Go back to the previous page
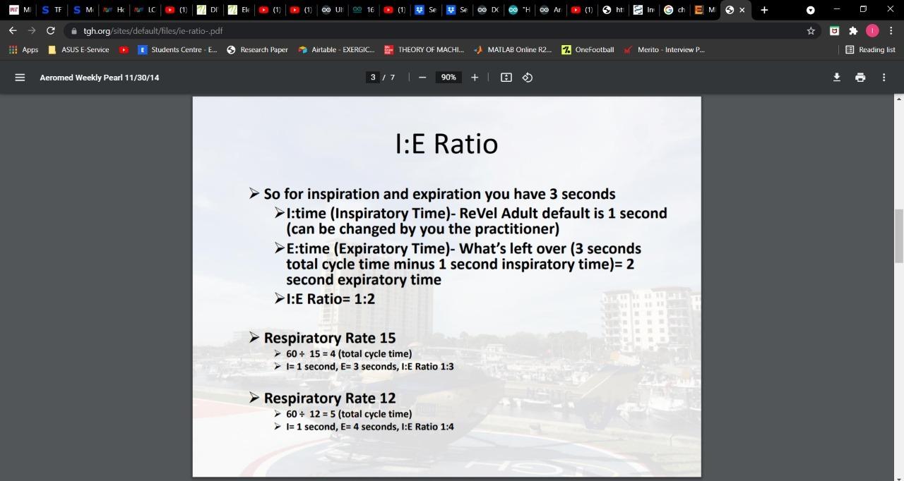 pyautogui.click(x=13, y=31)
